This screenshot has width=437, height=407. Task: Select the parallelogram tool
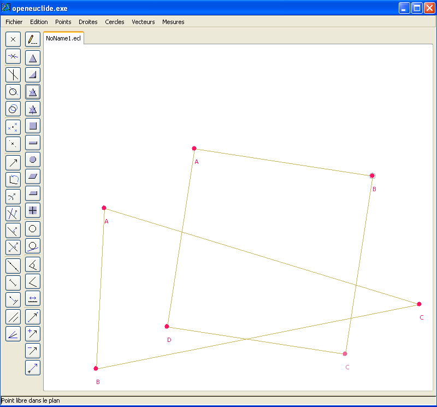(33, 176)
